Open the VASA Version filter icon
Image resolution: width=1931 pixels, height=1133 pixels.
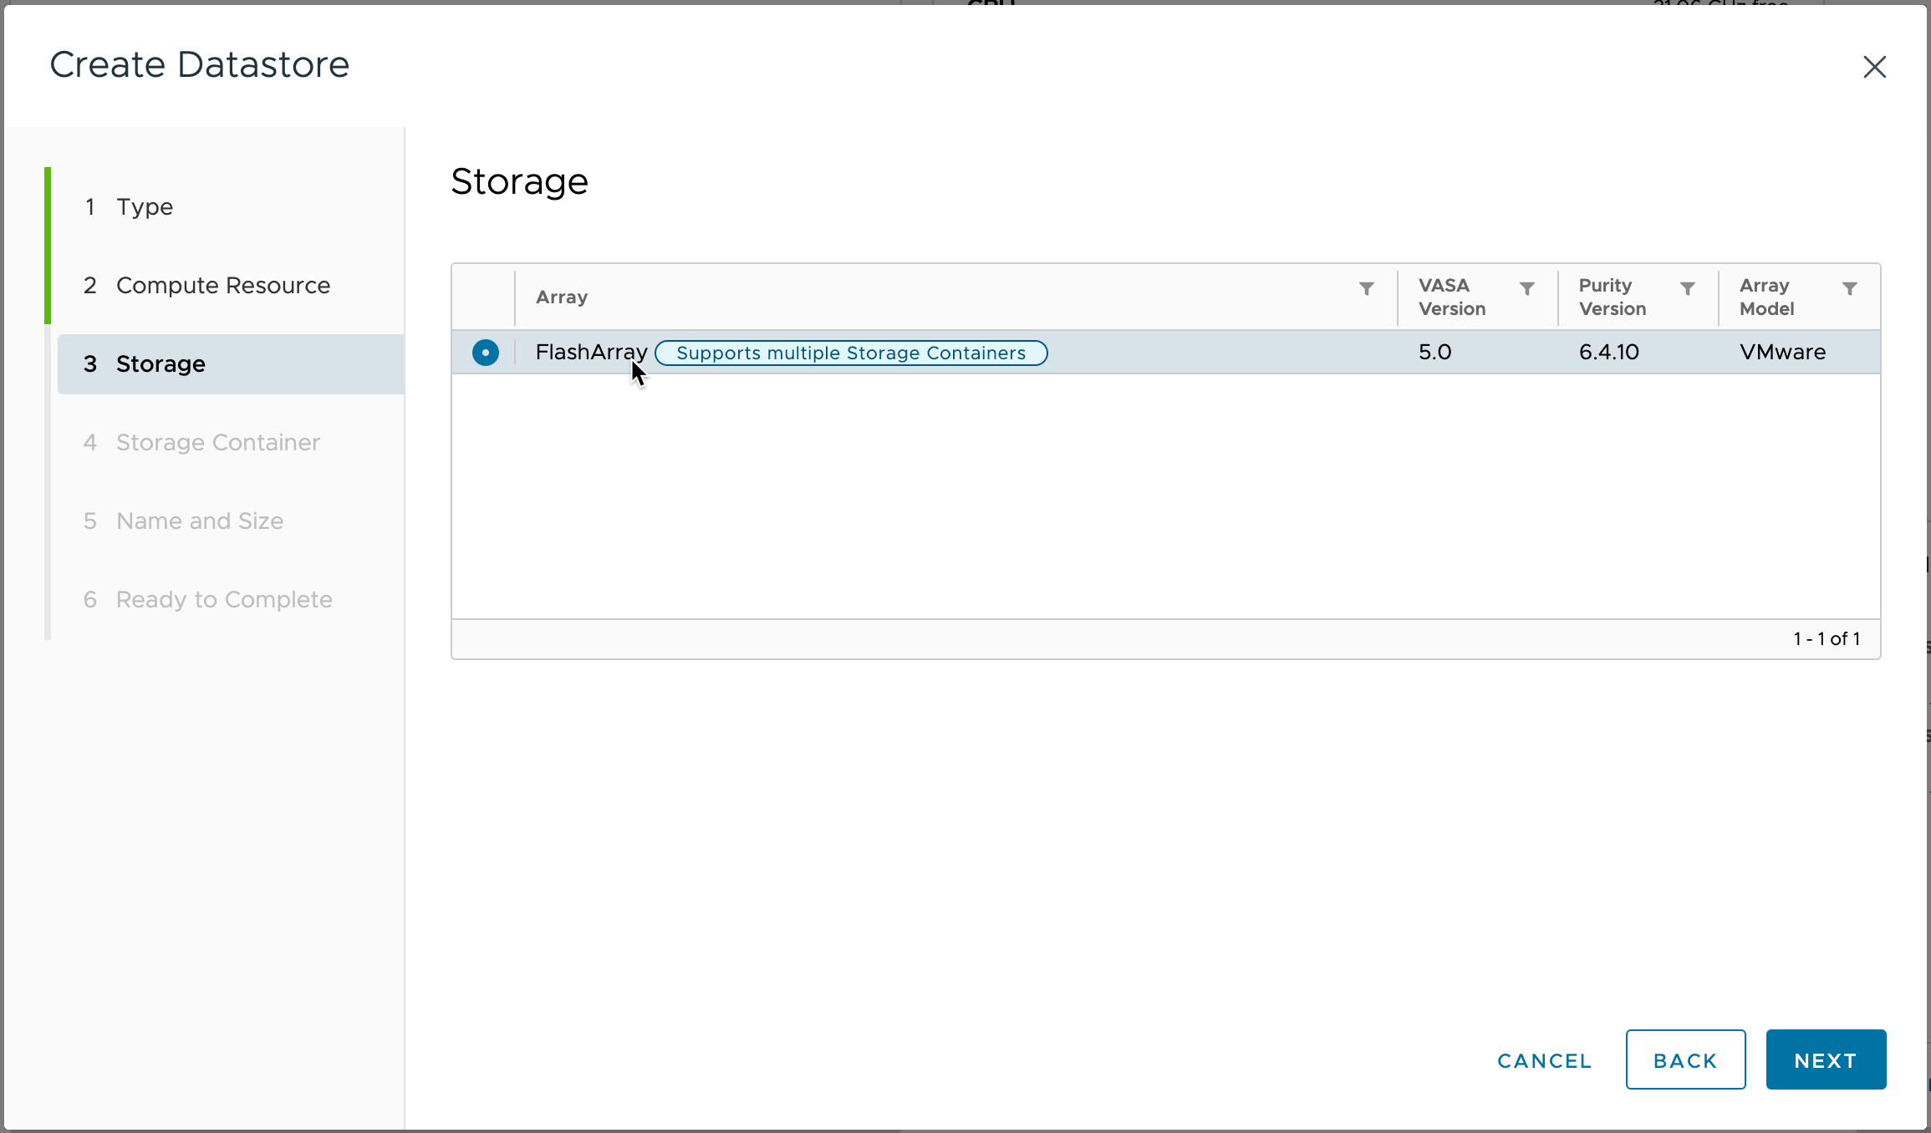tap(1526, 289)
